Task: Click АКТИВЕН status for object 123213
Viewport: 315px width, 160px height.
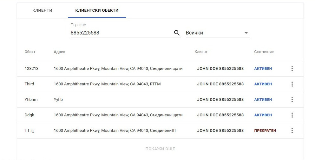Action: pyautogui.click(x=263, y=69)
